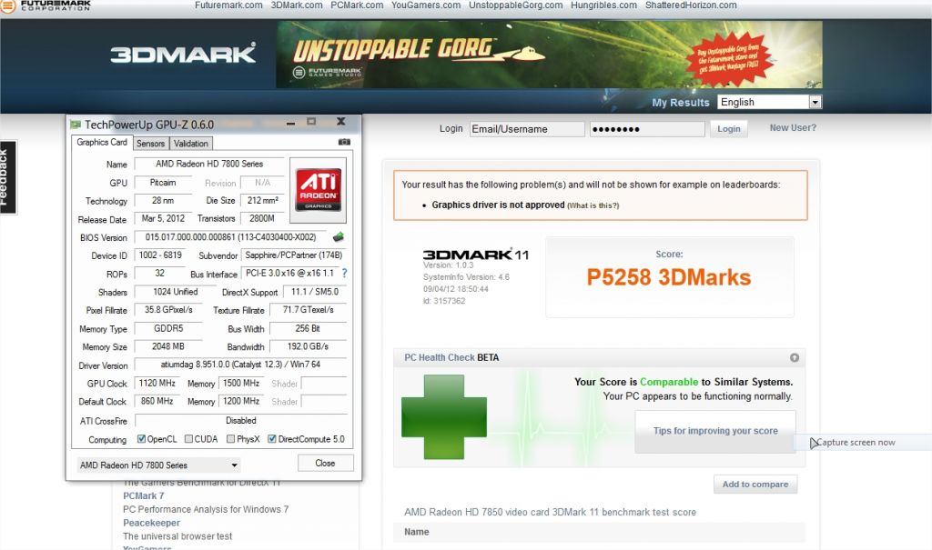Open PCMark.com link

pos(357,5)
